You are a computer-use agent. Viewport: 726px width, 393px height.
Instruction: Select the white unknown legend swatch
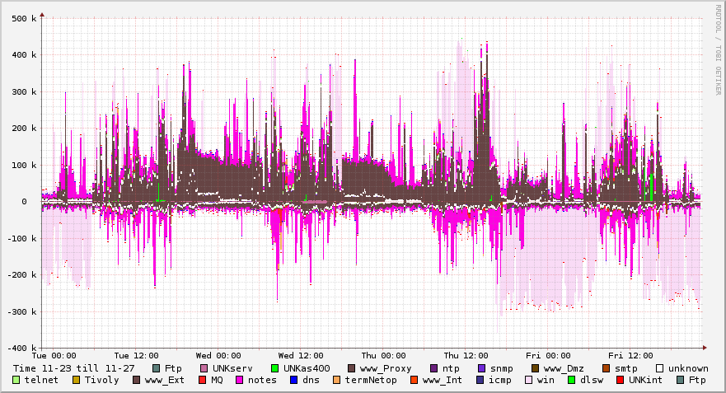(x=660, y=368)
